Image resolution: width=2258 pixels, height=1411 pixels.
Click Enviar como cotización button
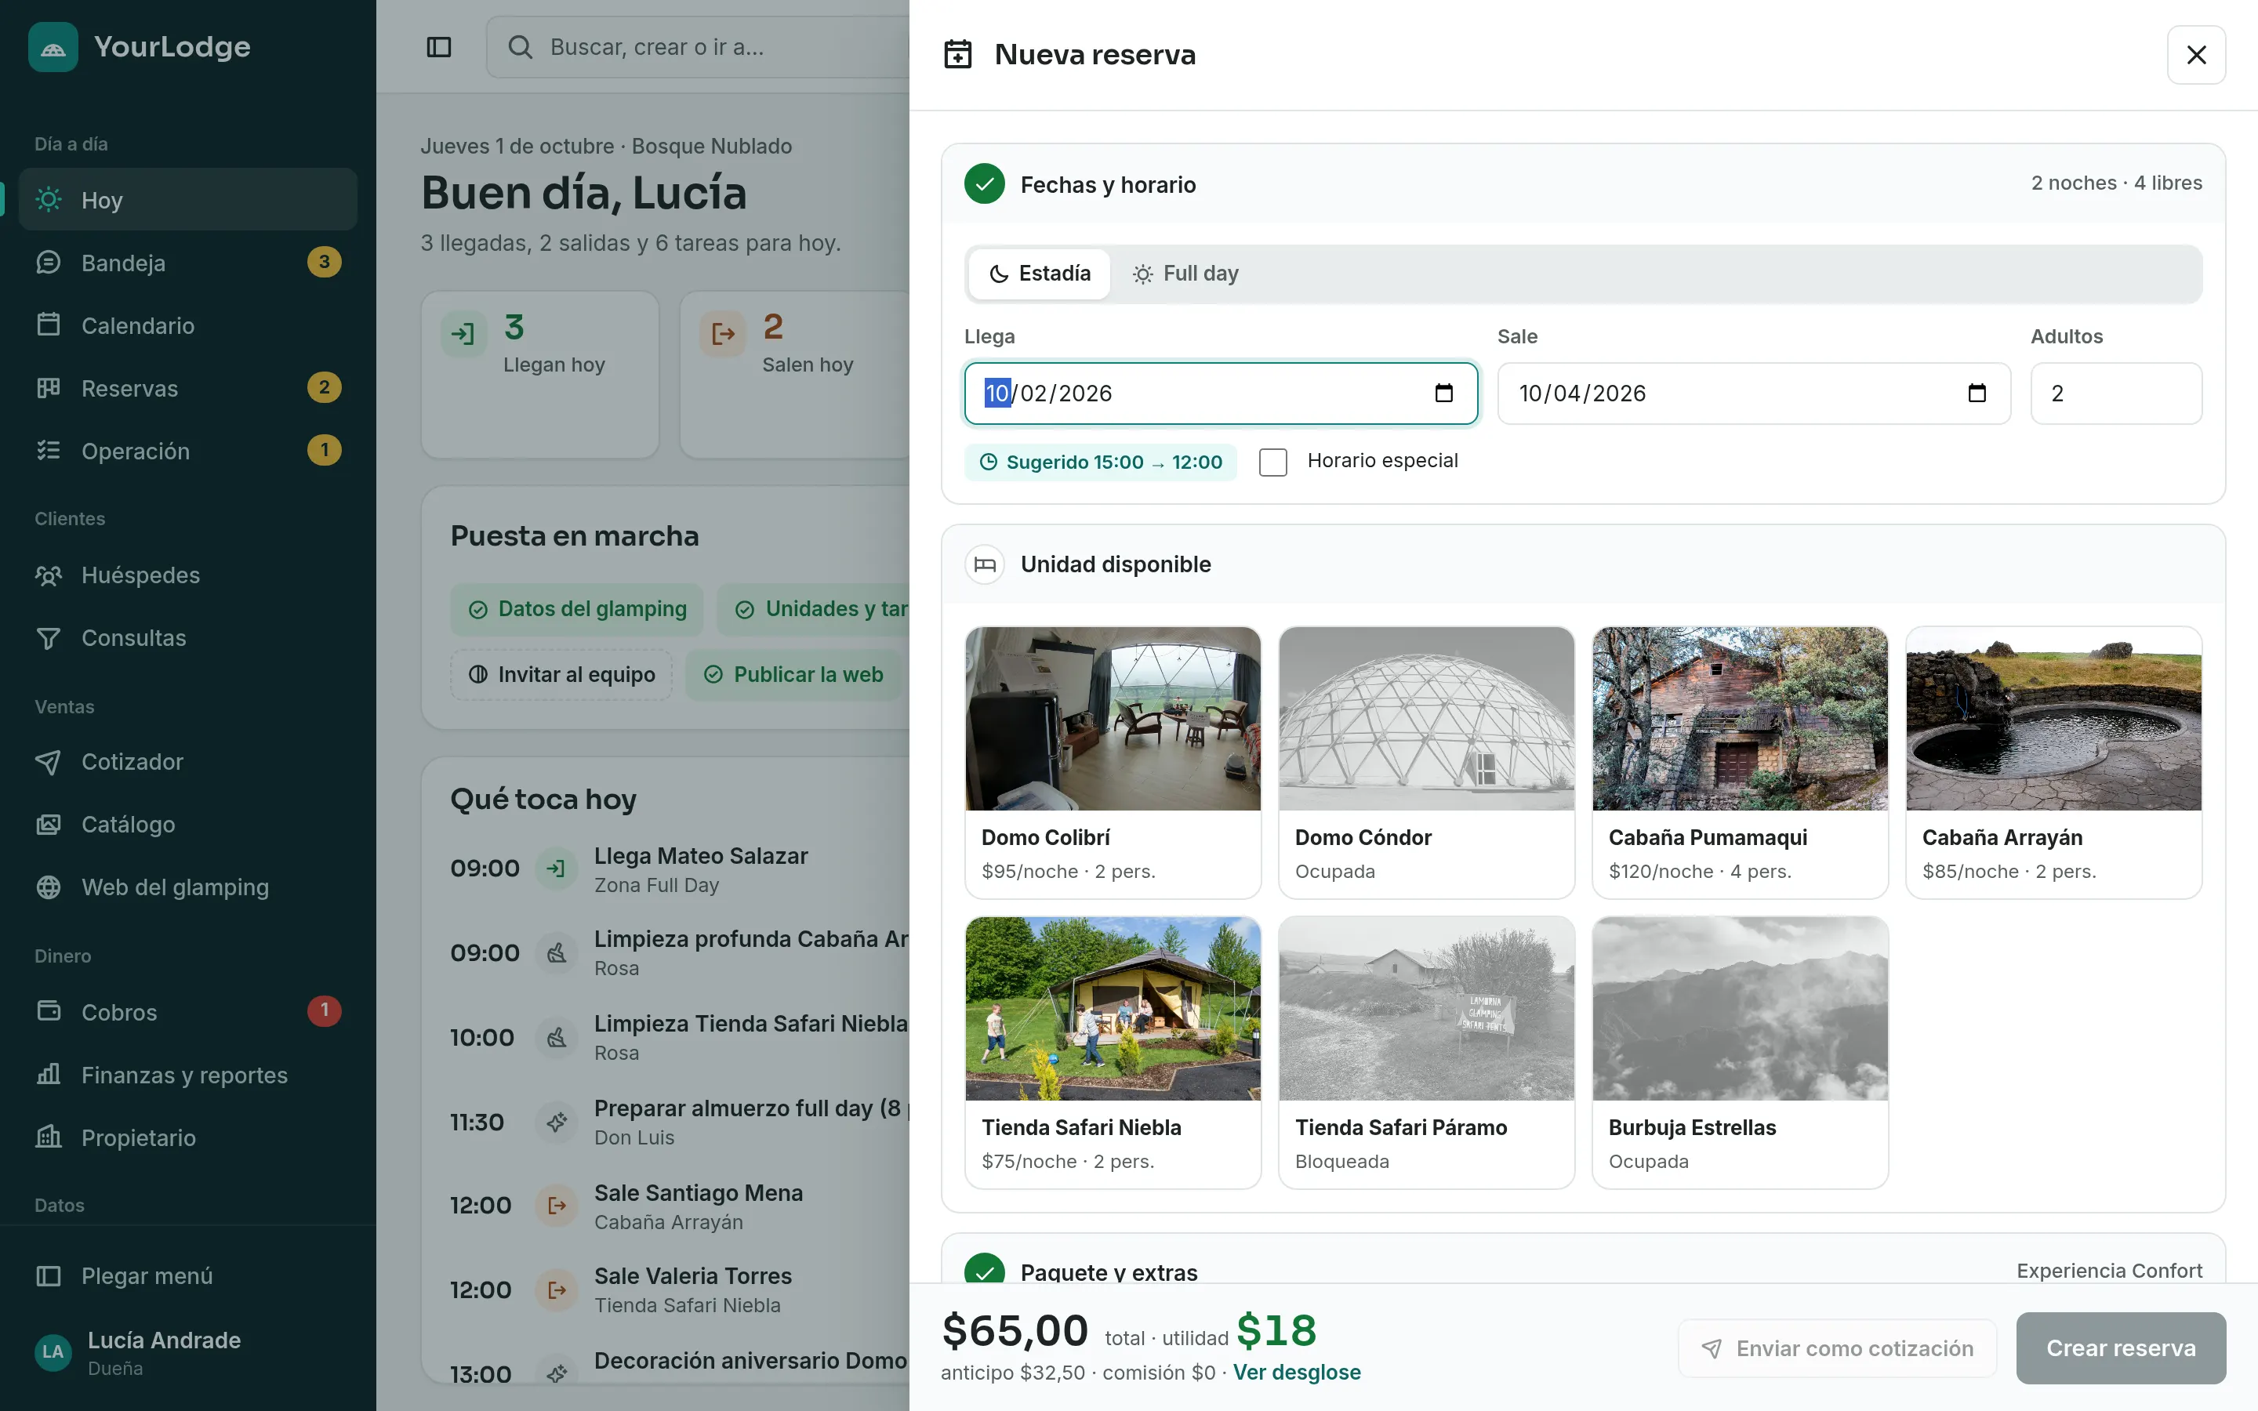click(1836, 1348)
